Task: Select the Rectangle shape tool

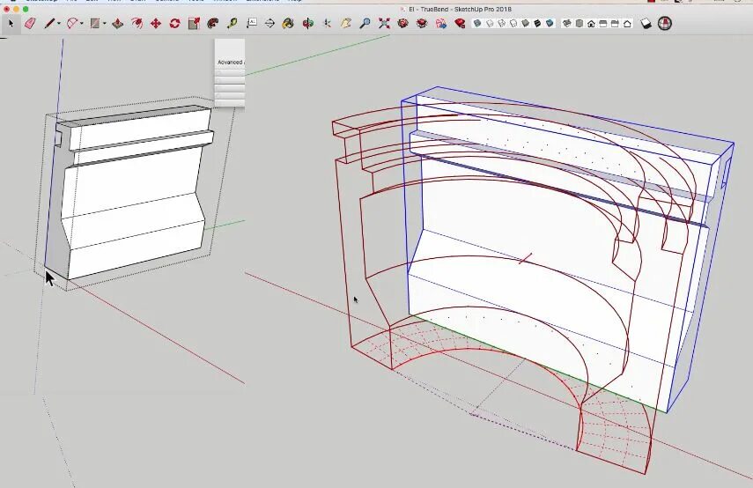Action: (95, 23)
